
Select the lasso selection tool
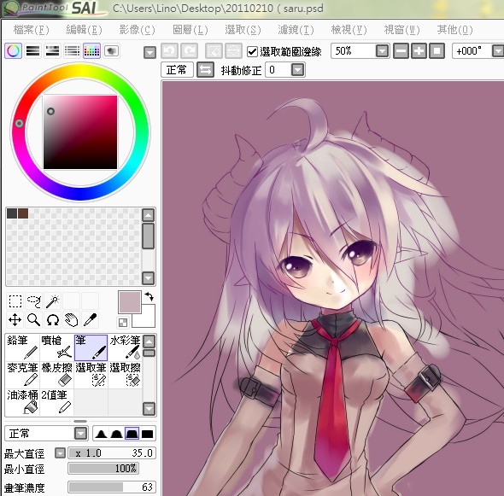pyautogui.click(x=34, y=301)
